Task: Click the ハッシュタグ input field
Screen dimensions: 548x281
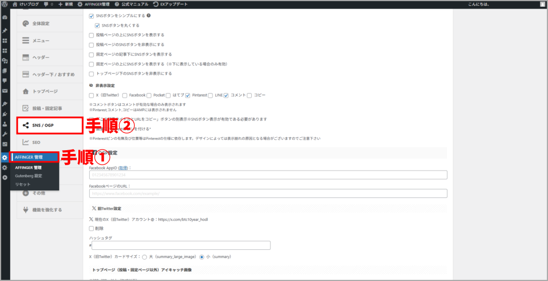Action: 181,246
